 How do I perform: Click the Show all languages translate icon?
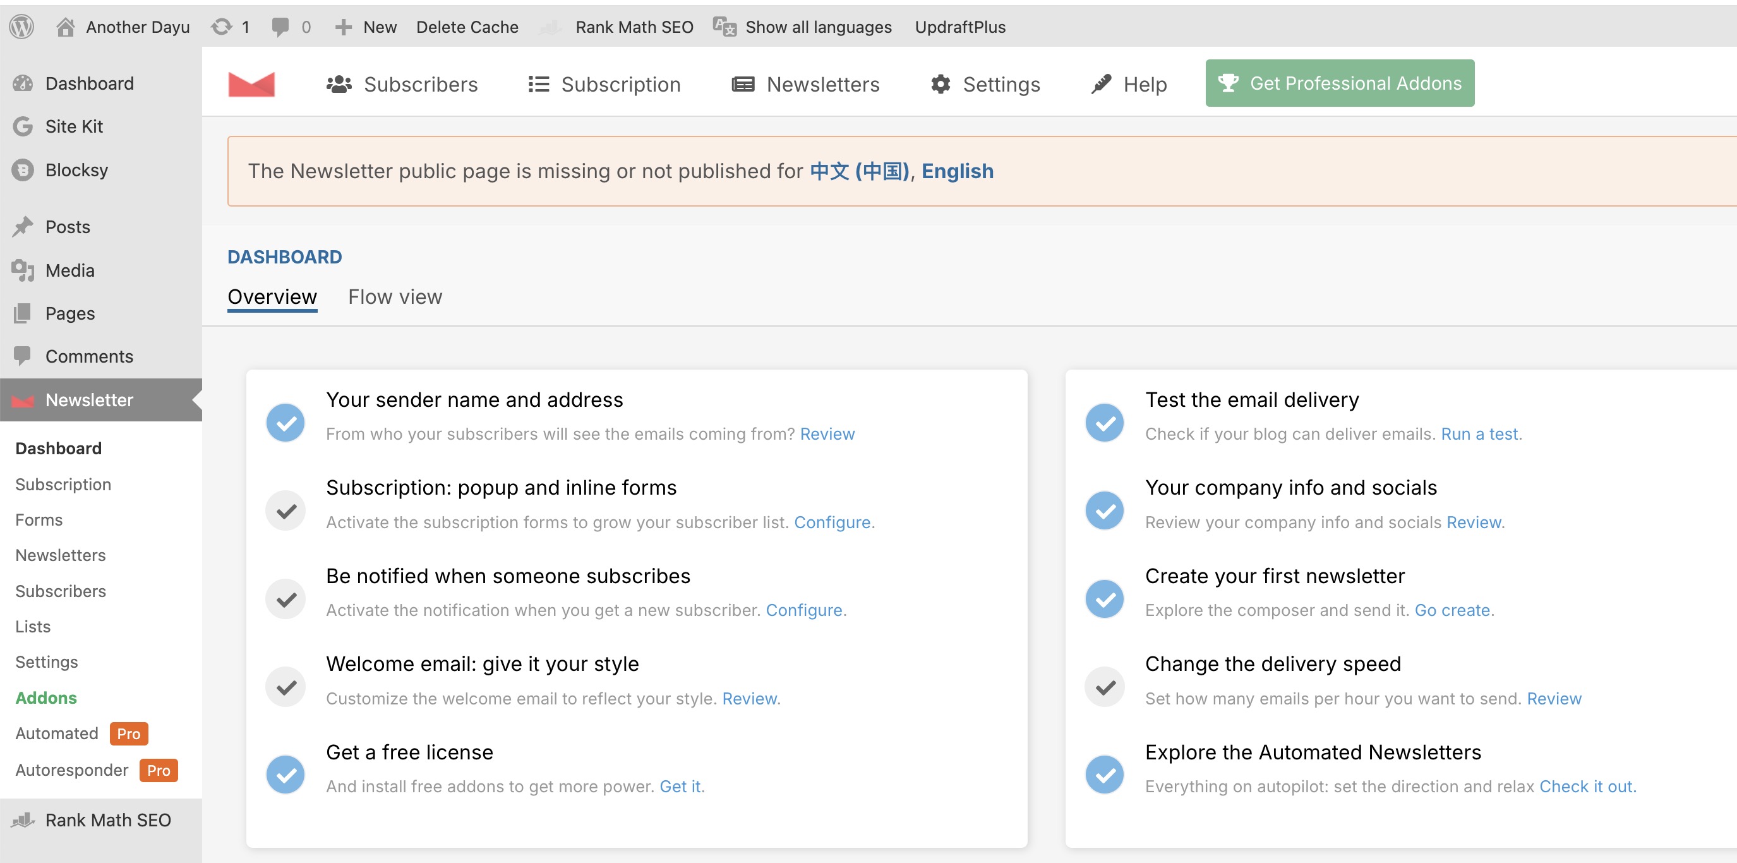pyautogui.click(x=725, y=27)
